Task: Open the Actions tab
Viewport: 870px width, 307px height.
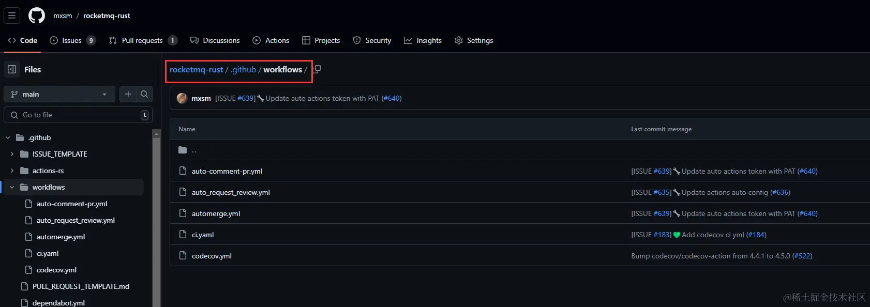Action: coord(271,40)
